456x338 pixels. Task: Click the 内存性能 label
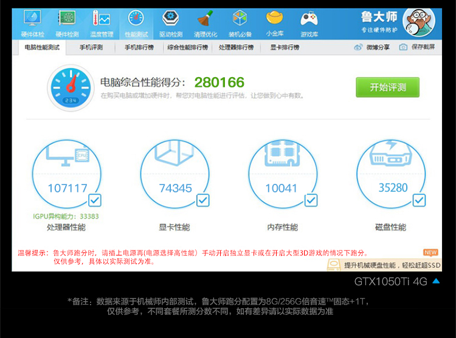click(x=282, y=227)
